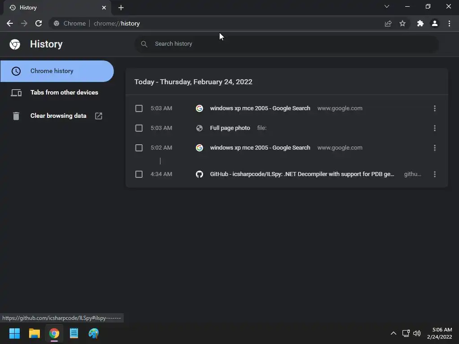This screenshot has height=344, width=459.
Task: Open a new tab with plus button
Action: (x=121, y=8)
